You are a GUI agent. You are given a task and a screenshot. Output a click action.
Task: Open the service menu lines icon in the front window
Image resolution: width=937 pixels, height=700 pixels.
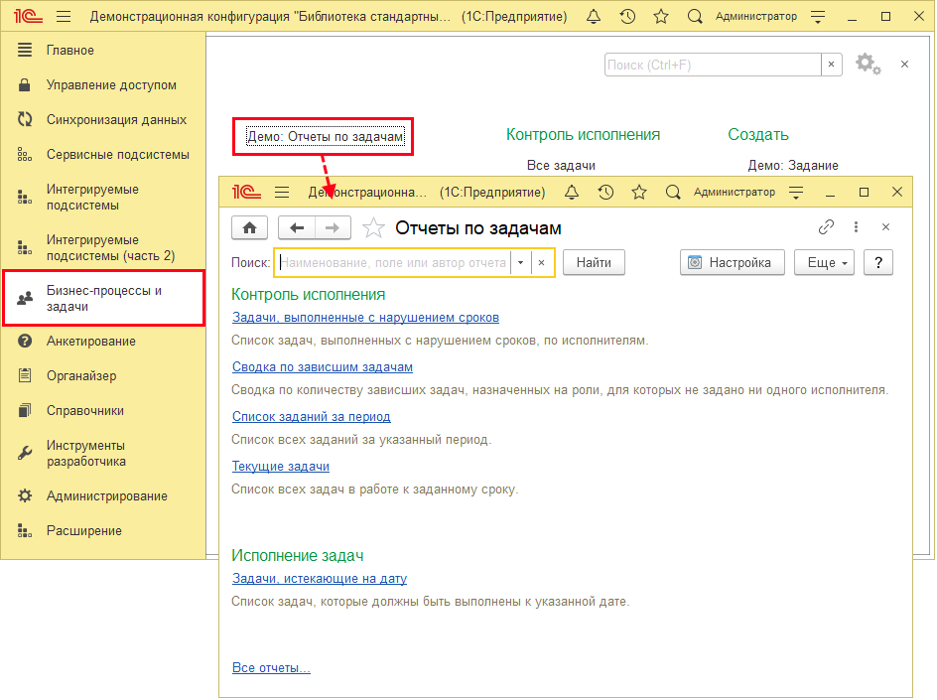pos(796,193)
